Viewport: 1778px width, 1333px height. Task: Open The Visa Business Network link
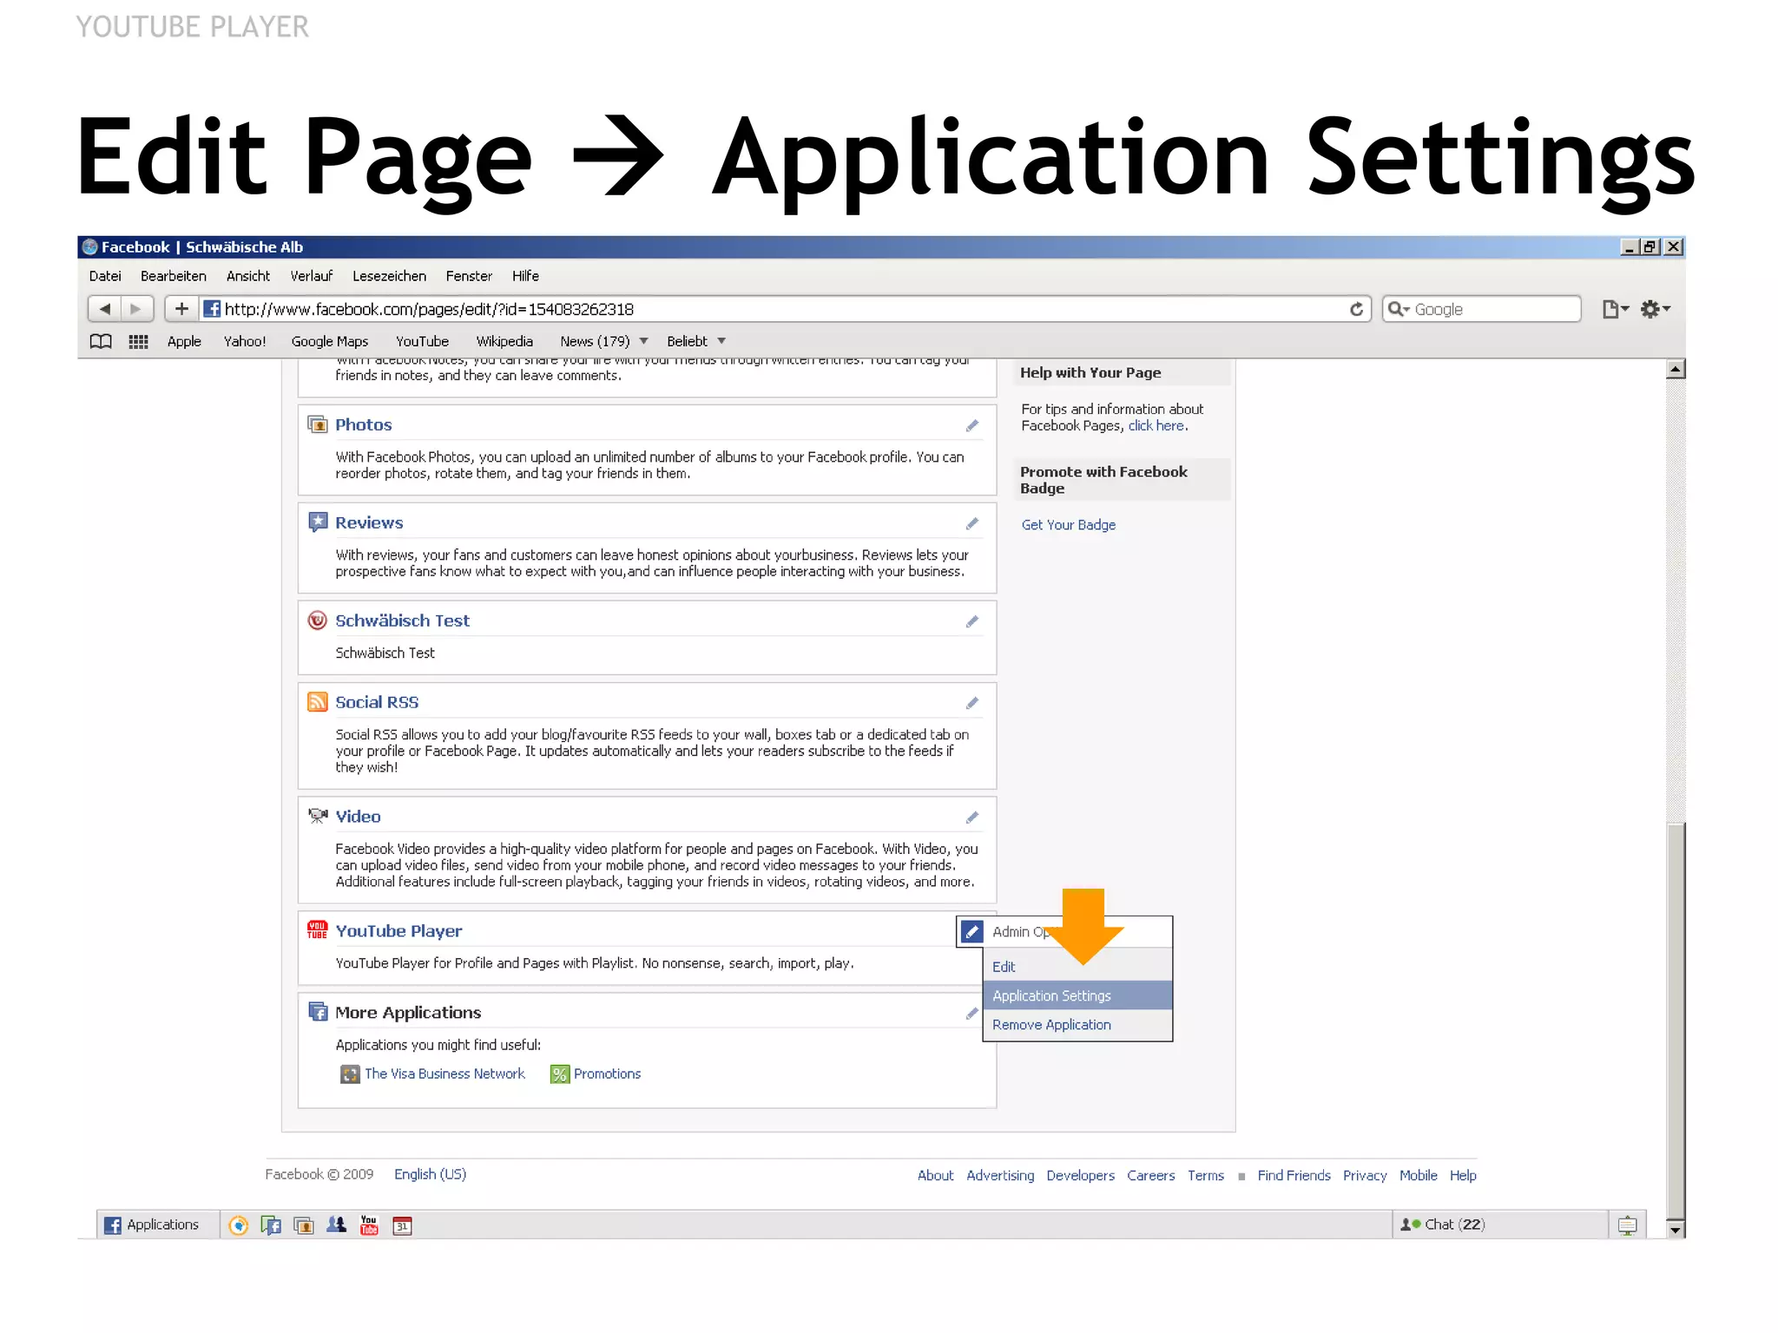[444, 1074]
